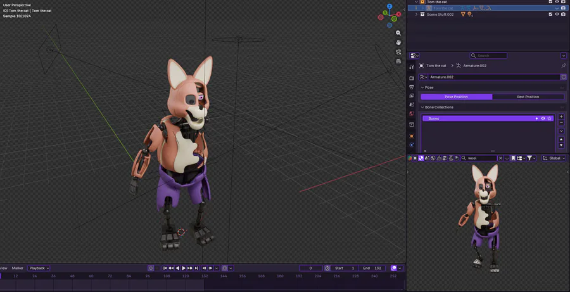Image resolution: width=570 pixels, height=292 pixels.
Task: Clear the wool search with X
Action: pos(500,158)
